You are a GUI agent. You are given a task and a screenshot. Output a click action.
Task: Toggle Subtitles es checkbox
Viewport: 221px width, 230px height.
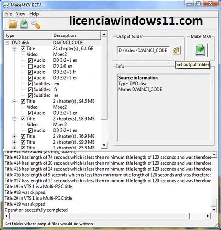30,95
